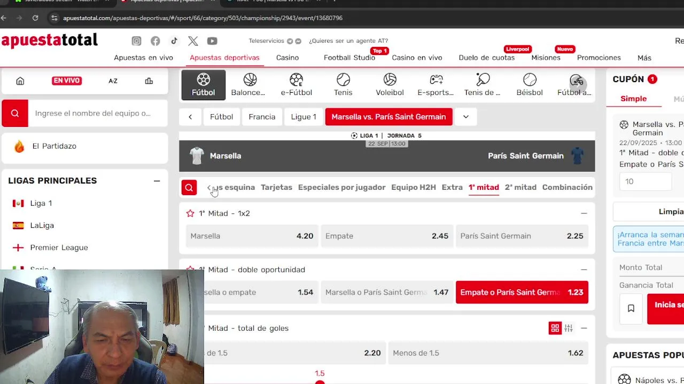This screenshot has width=684, height=384.
Task: Open the Facebook social icon
Action: 155,41
